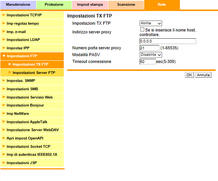The image size is (218, 181).
Task: Open the Impostazioni TX FTP Abilita dropdown
Action: click(151, 23)
